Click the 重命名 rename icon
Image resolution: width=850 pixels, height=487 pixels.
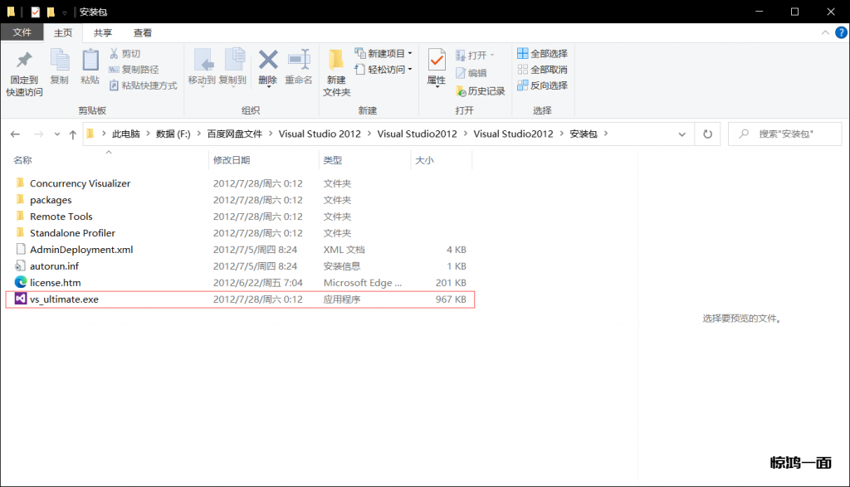(298, 61)
